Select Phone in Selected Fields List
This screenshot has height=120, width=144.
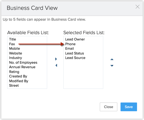(x=70, y=44)
